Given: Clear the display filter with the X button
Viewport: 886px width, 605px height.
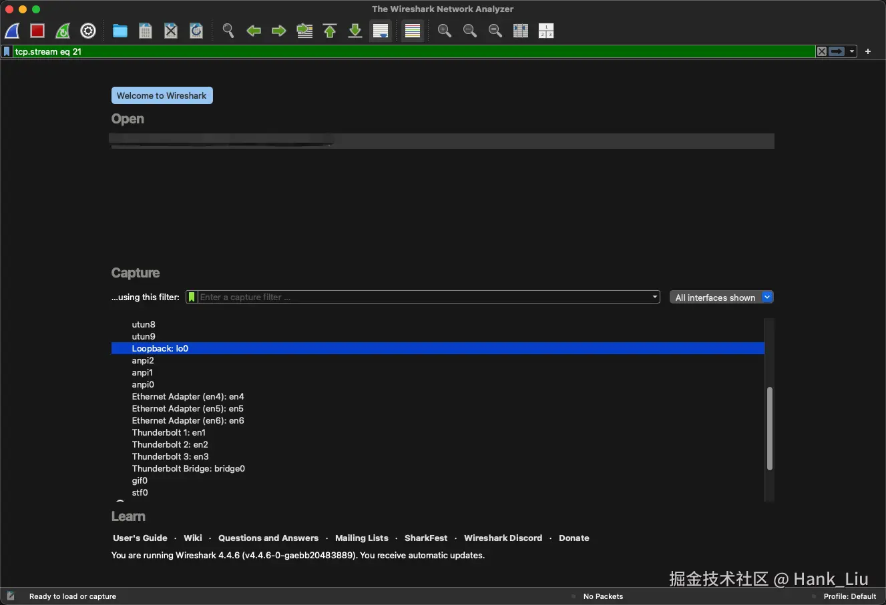Looking at the screenshot, I should coord(822,51).
